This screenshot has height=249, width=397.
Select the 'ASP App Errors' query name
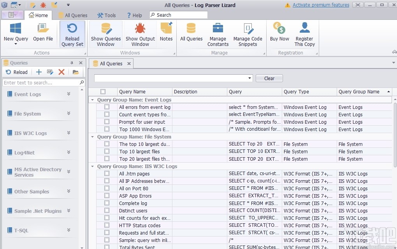coord(135,196)
